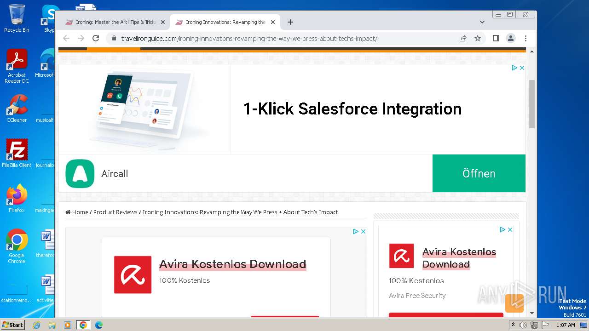Select the 'Ironing Innovations' tab

(x=225, y=22)
